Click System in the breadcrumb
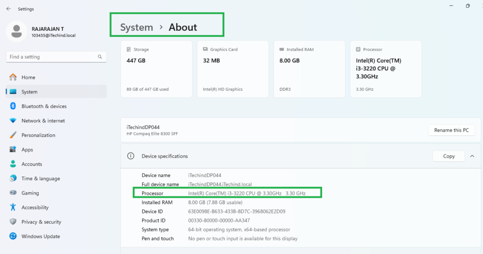 tap(136, 27)
